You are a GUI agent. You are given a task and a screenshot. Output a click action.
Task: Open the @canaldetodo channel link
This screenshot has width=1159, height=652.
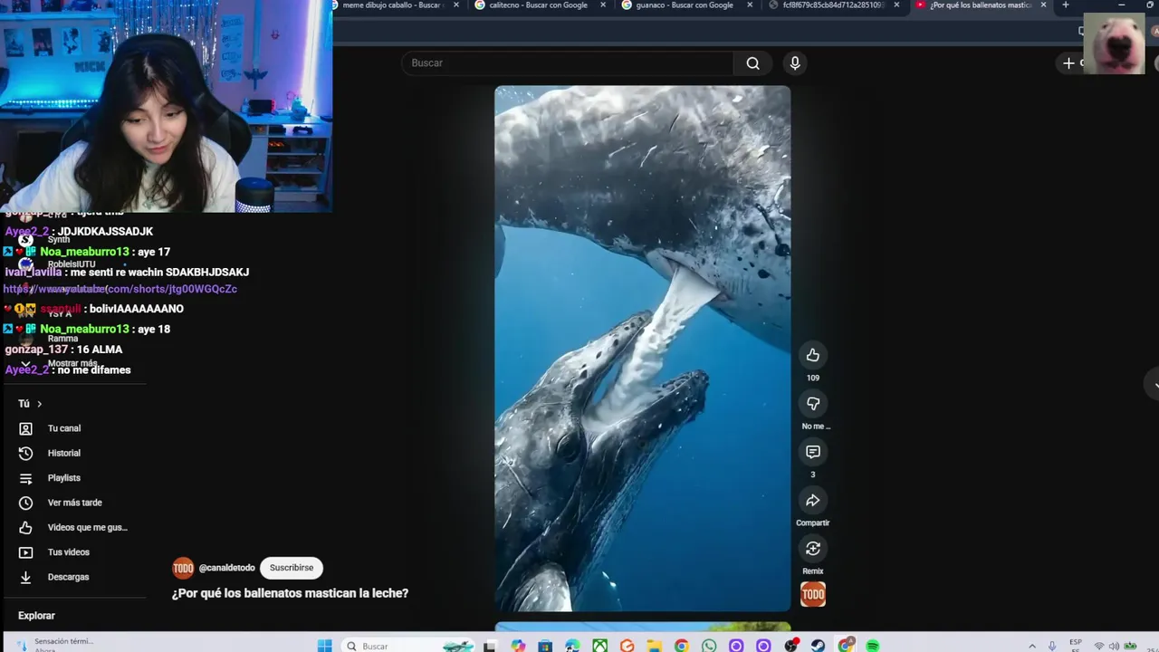coord(226,568)
